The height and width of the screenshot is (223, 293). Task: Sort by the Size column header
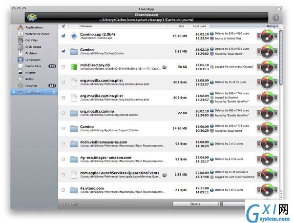(178, 26)
